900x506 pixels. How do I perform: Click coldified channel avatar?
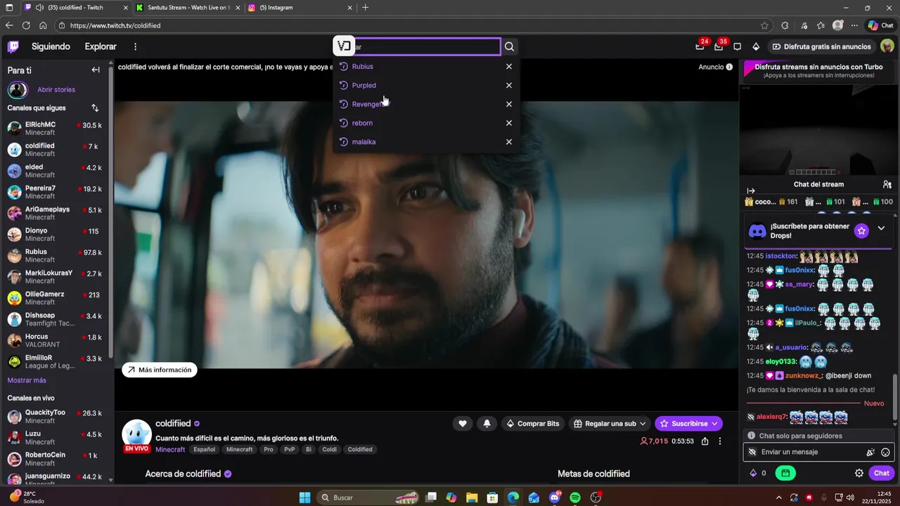(x=137, y=434)
